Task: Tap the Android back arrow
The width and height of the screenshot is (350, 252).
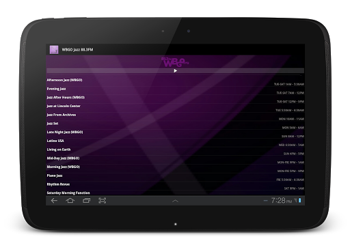Action: 54,201
